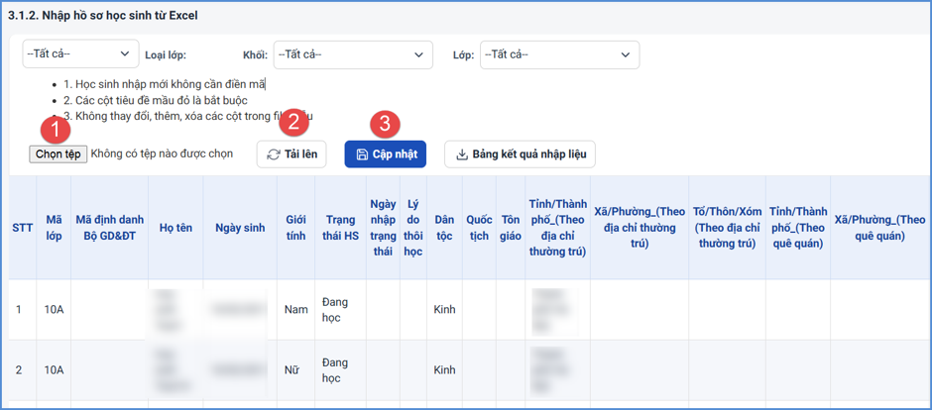Screen dimensions: 932x410
Task: Click the Giới tính column header
Action: pos(296,228)
